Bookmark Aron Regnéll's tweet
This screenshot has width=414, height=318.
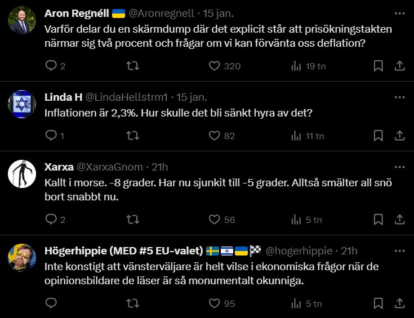click(x=378, y=66)
